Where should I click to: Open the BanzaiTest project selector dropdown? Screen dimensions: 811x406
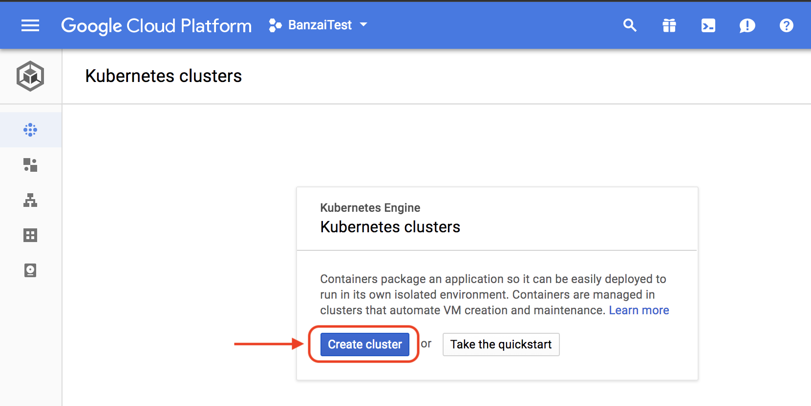(x=318, y=25)
